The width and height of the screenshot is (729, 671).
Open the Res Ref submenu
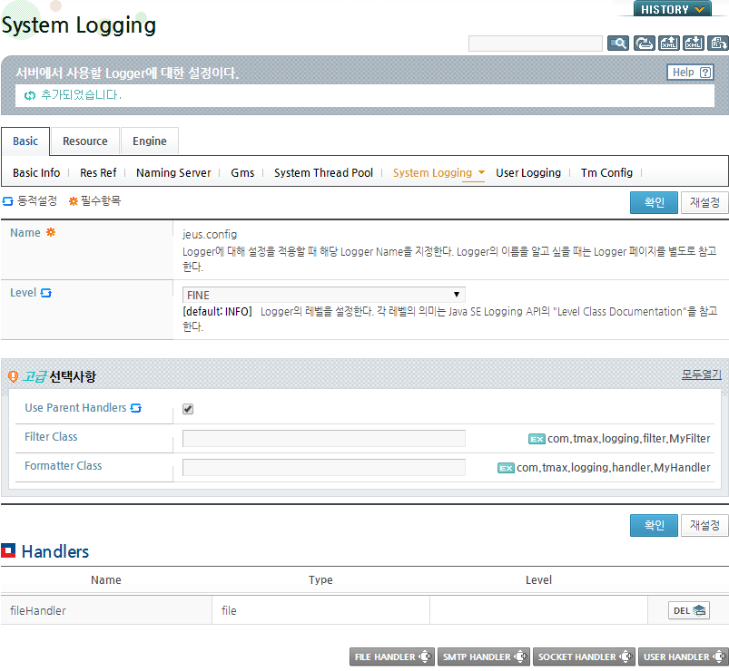(98, 173)
